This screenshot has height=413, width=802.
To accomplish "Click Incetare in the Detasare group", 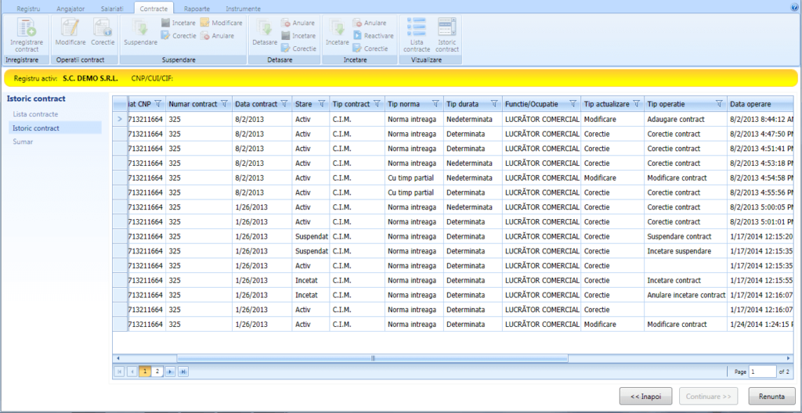I will [298, 36].
